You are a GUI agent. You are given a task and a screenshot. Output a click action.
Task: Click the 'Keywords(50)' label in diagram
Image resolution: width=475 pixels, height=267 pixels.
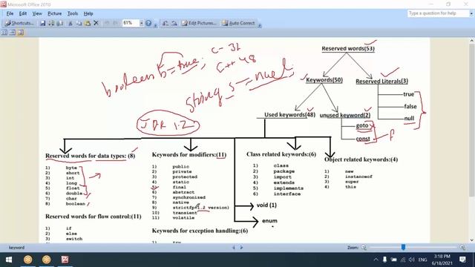tap(324, 80)
